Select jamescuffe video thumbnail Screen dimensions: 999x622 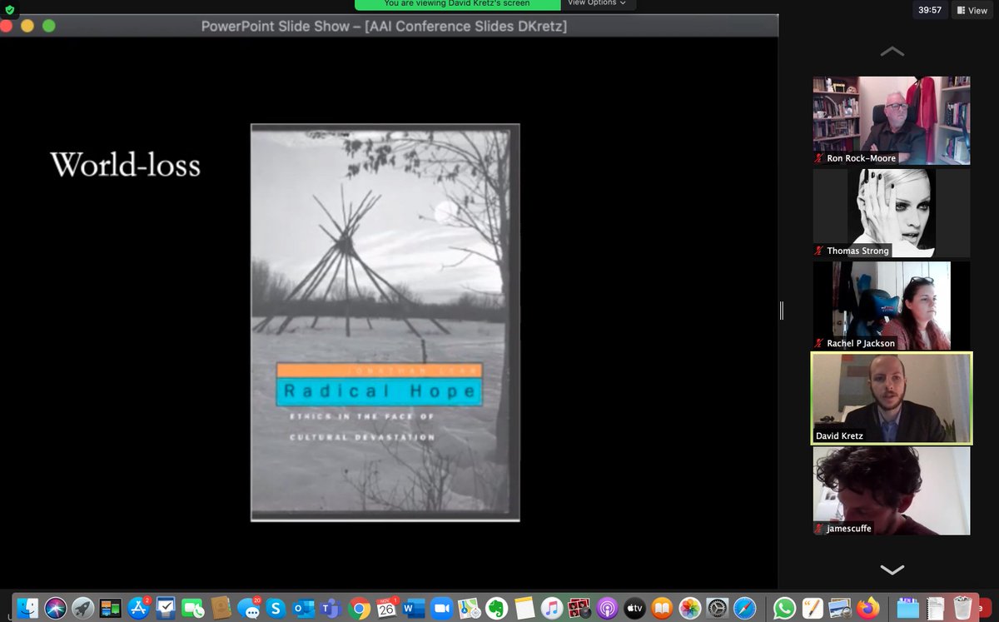[x=892, y=491]
